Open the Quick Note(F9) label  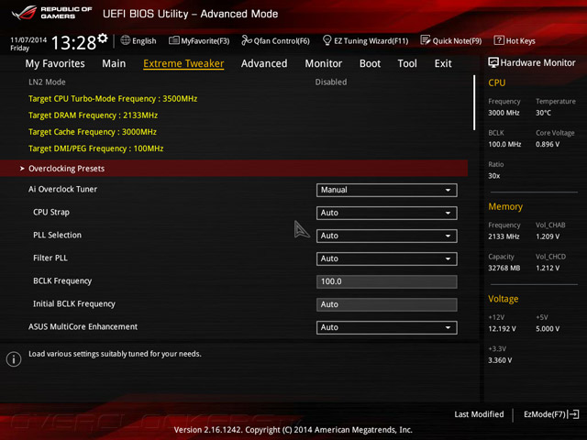457,40
